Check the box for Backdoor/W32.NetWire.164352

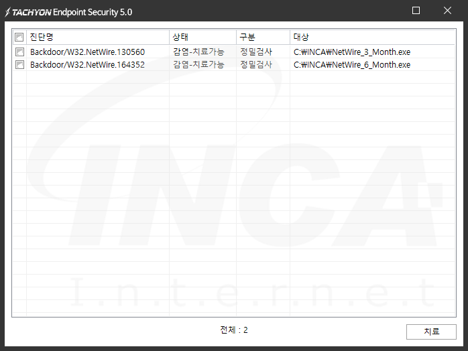(19, 65)
